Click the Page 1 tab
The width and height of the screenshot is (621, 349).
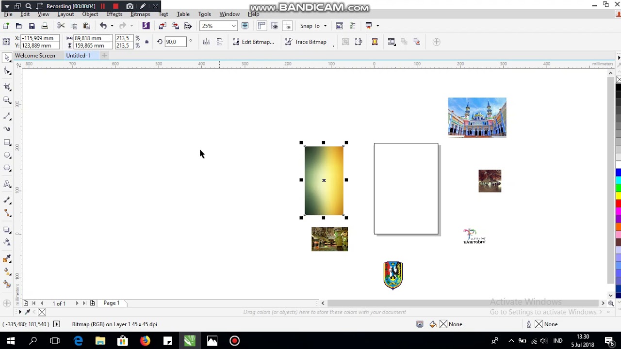pos(112,303)
